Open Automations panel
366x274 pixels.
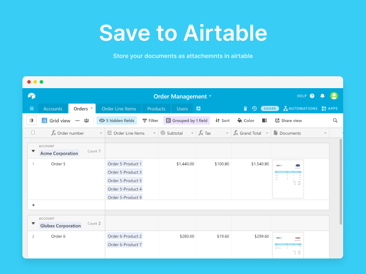(301, 109)
